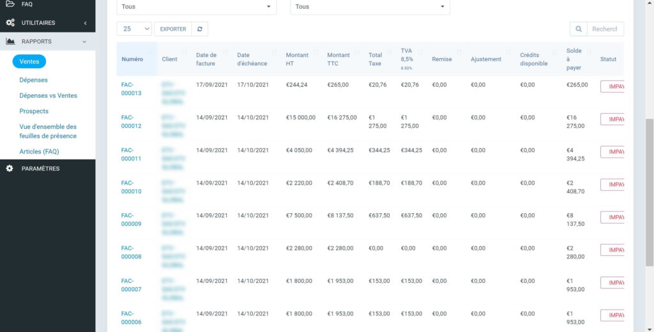
Task: Click the €2 408,70 Montant TTC cell
Action: point(340,183)
